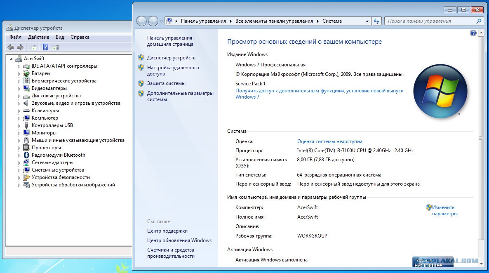
Task: Click the IDE ATA/ATAPI controllers icon
Action: tap(26, 66)
